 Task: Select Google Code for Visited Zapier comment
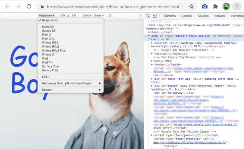click(x=185, y=132)
